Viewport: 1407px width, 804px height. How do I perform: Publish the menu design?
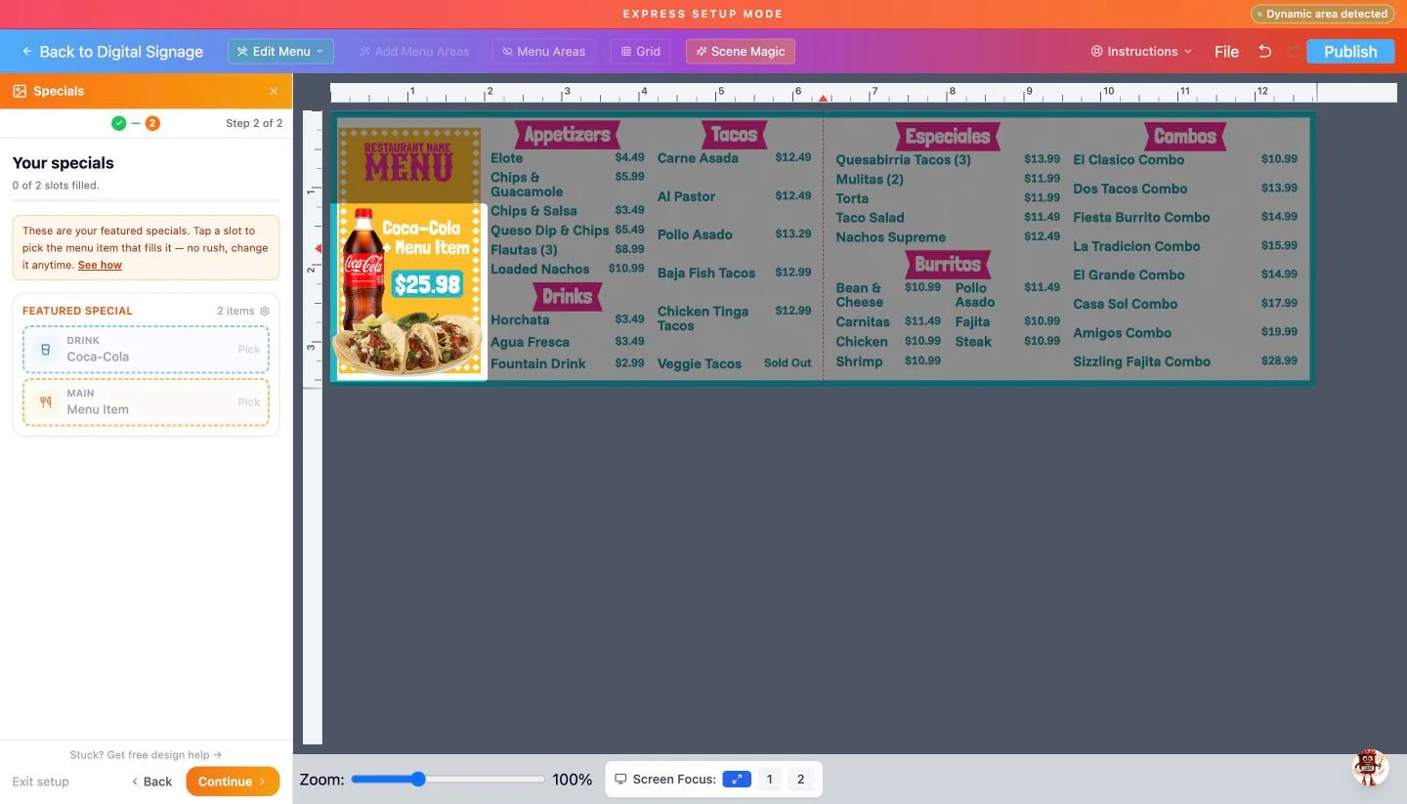pyautogui.click(x=1350, y=51)
